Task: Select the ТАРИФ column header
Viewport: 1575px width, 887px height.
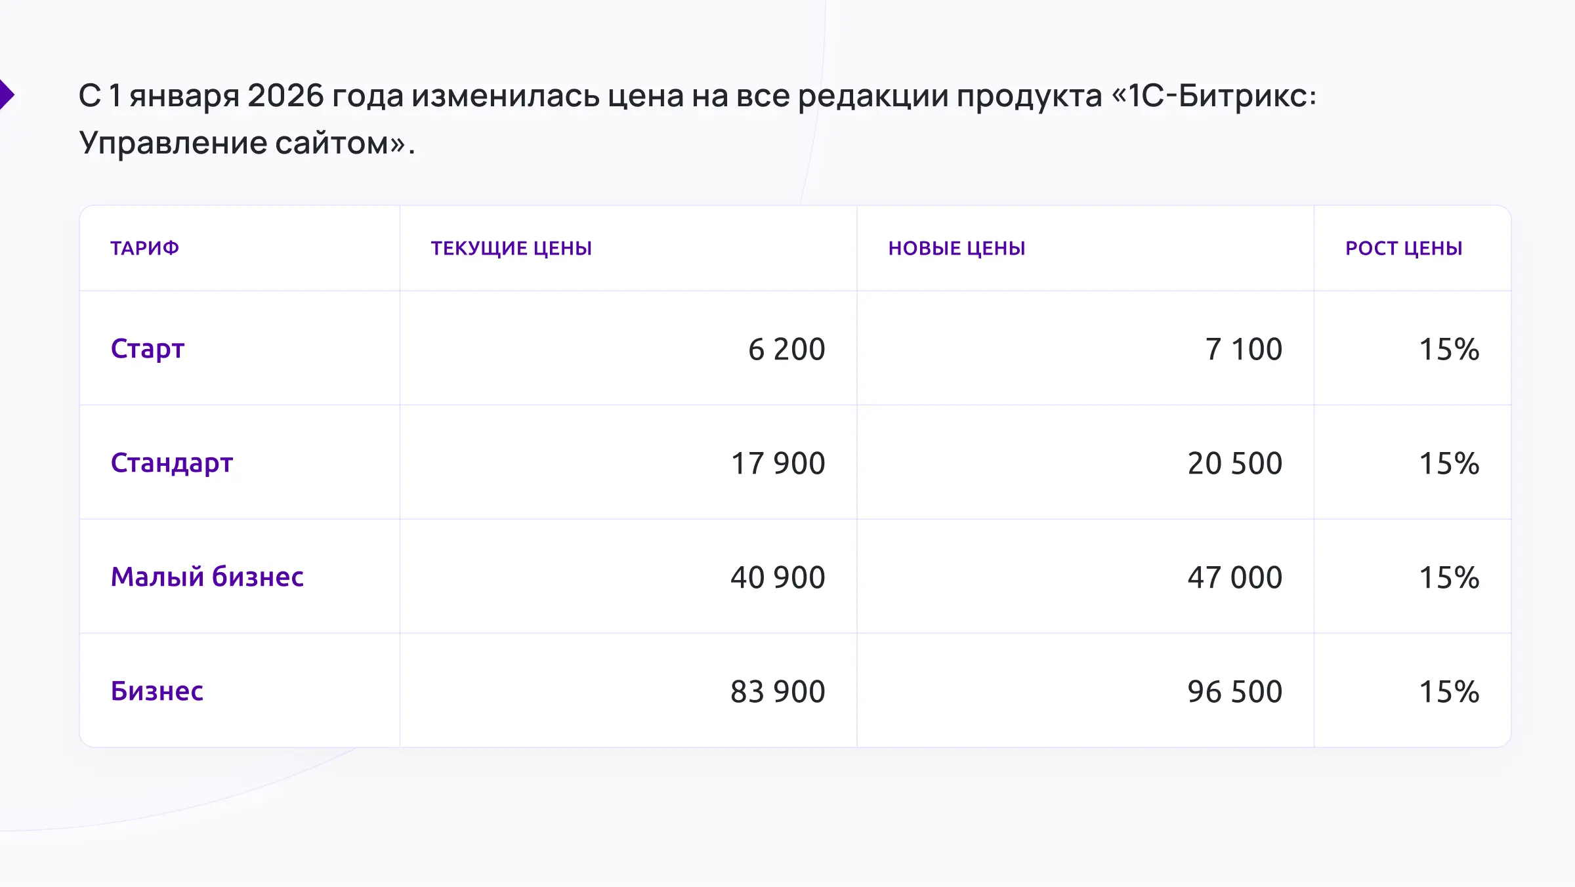Action: (x=144, y=249)
